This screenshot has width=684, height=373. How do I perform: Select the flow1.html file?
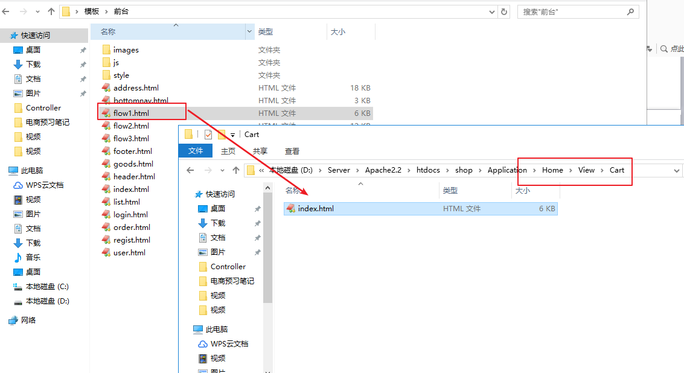click(x=131, y=113)
